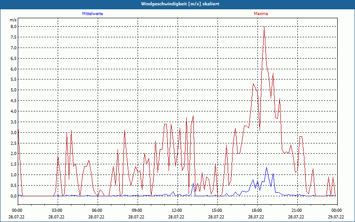The height and width of the screenshot is (222, 355).
Task: Click the 7,5 y-axis value
Action: point(14,37)
